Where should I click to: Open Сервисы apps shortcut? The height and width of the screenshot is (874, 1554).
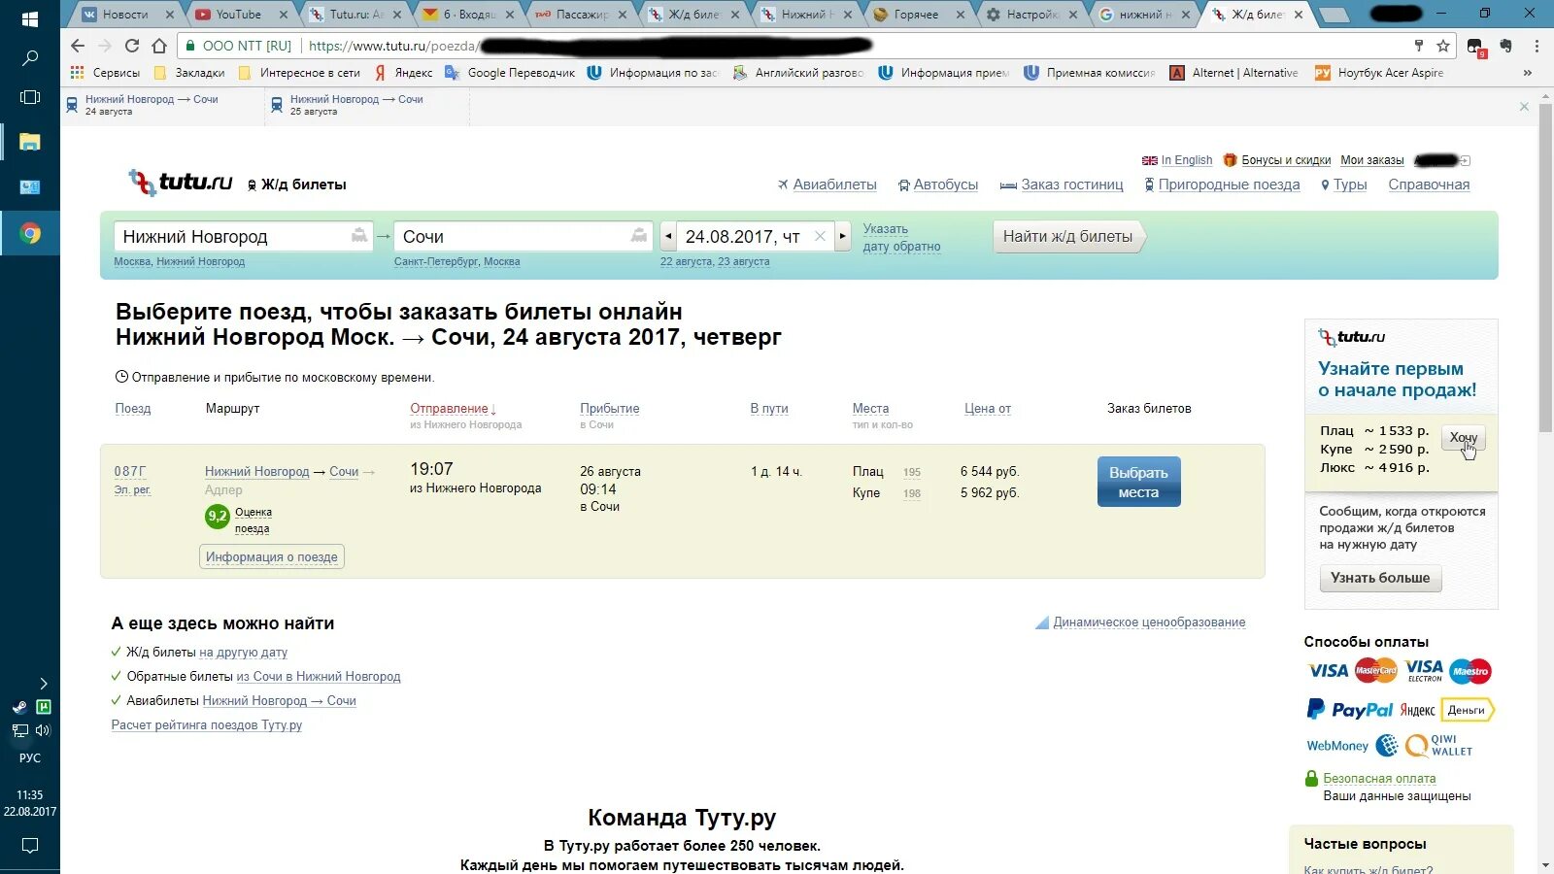click(106, 73)
